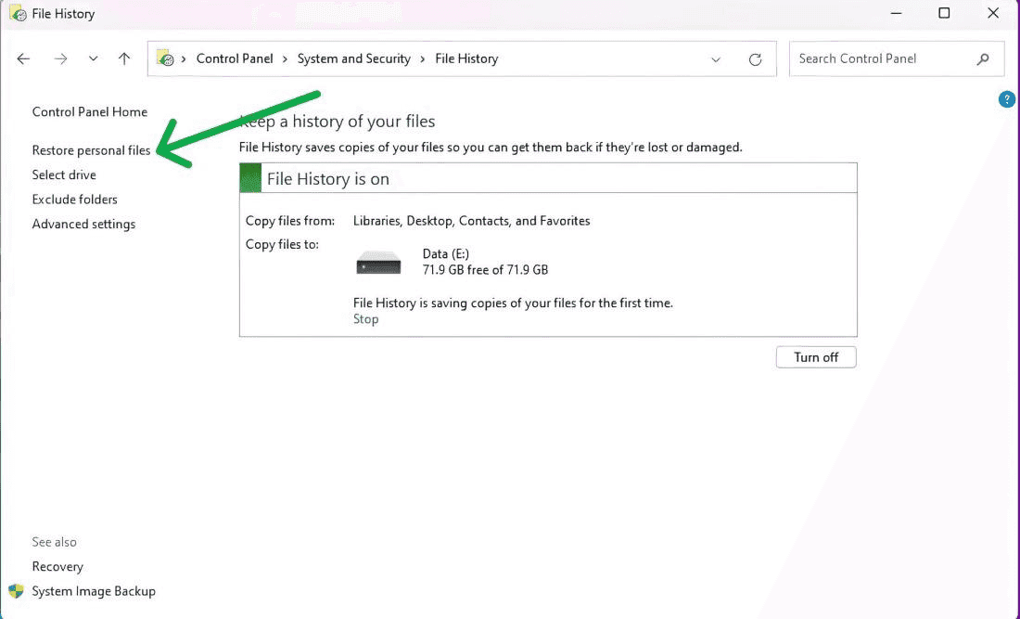The image size is (1020, 619).
Task: Click the File History icon in address bar
Action: 166,58
